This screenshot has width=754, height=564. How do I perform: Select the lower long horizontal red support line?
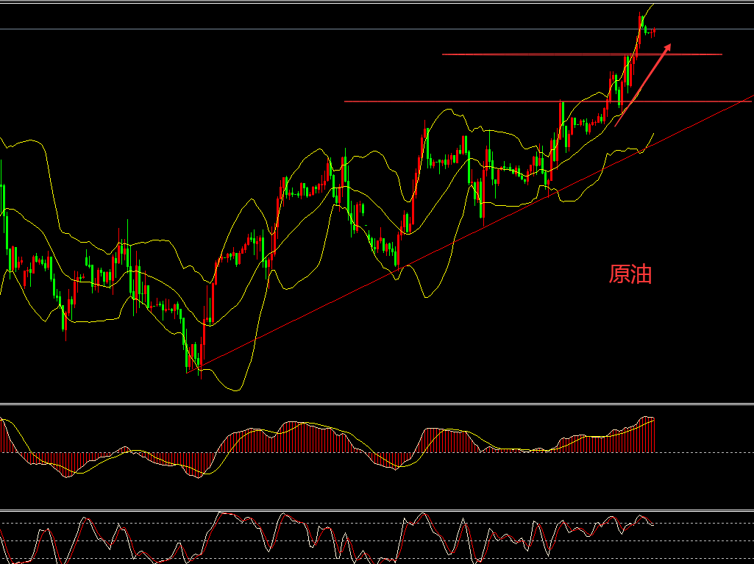pos(548,101)
